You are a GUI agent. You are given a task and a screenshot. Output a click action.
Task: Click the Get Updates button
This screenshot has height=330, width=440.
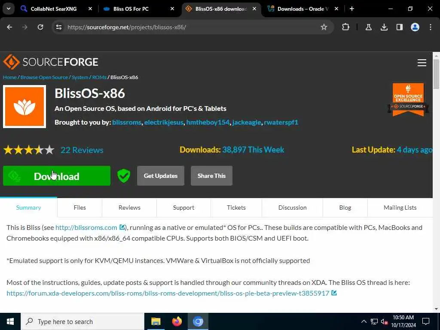161,176
